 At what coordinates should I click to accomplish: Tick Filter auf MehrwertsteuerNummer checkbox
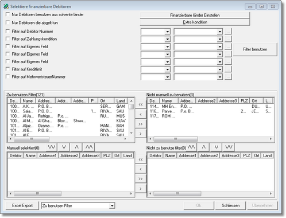coord(7,76)
